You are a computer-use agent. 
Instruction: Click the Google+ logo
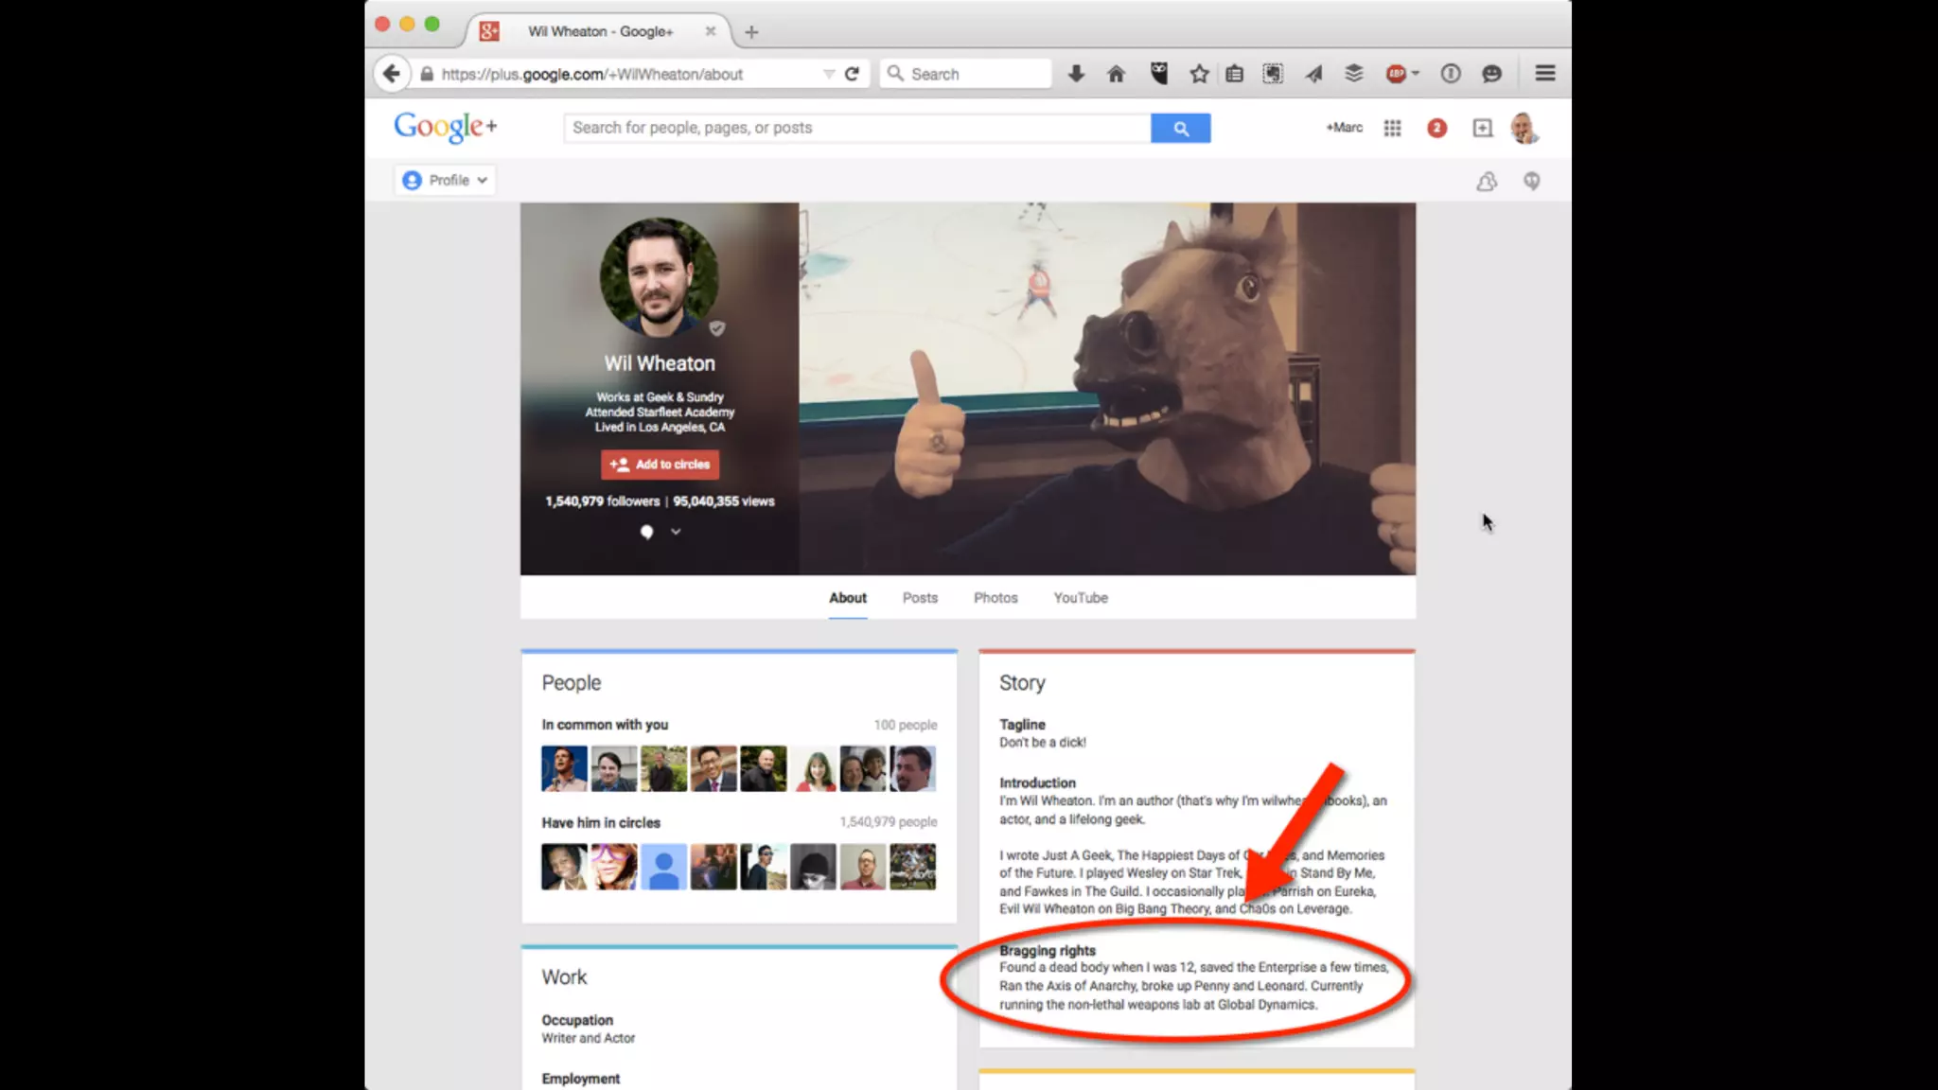pos(446,127)
